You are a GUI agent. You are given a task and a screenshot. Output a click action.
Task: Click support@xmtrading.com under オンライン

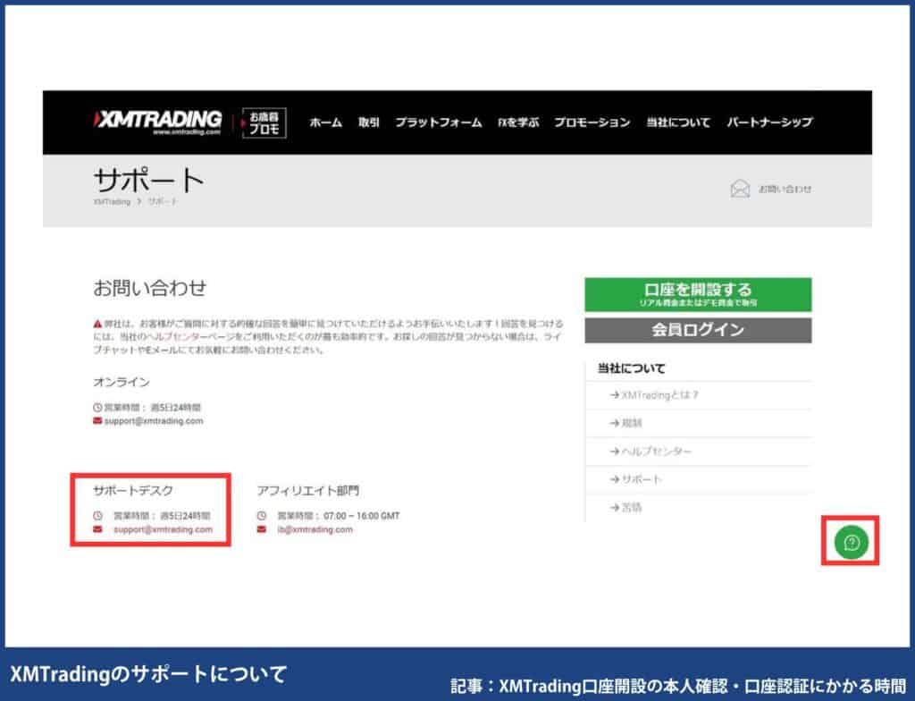point(154,421)
